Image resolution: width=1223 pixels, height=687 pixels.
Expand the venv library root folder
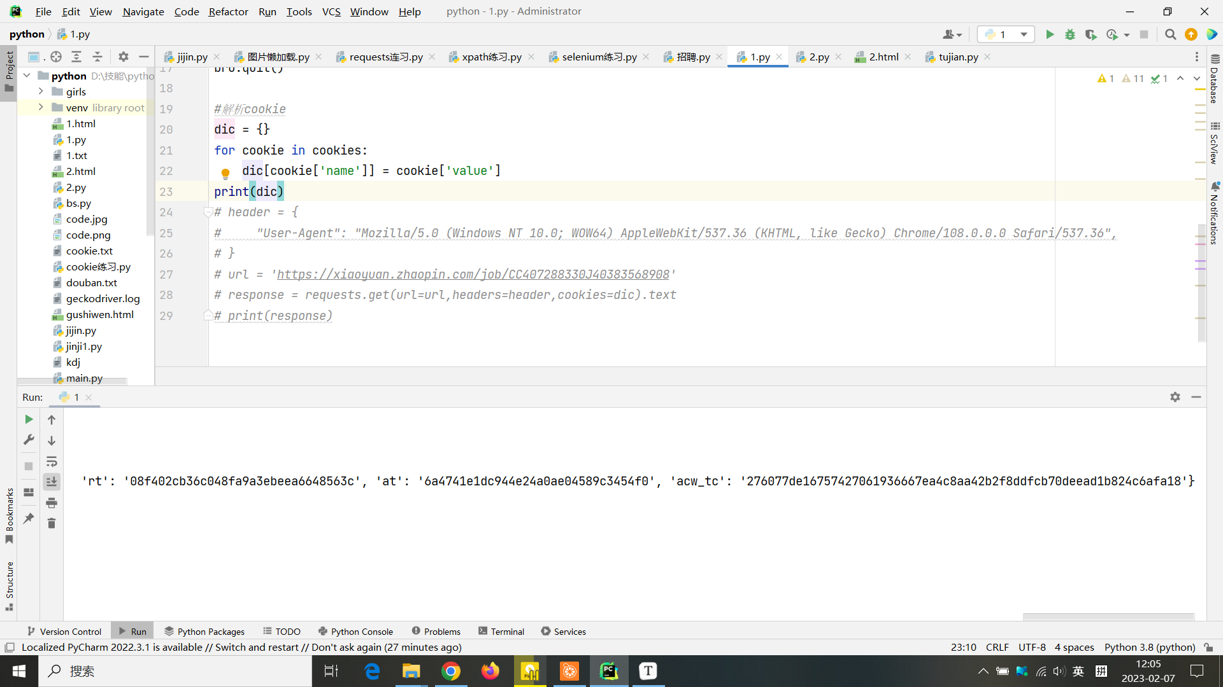(x=39, y=108)
